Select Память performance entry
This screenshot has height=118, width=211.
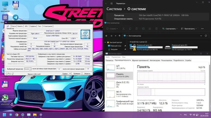119,76
